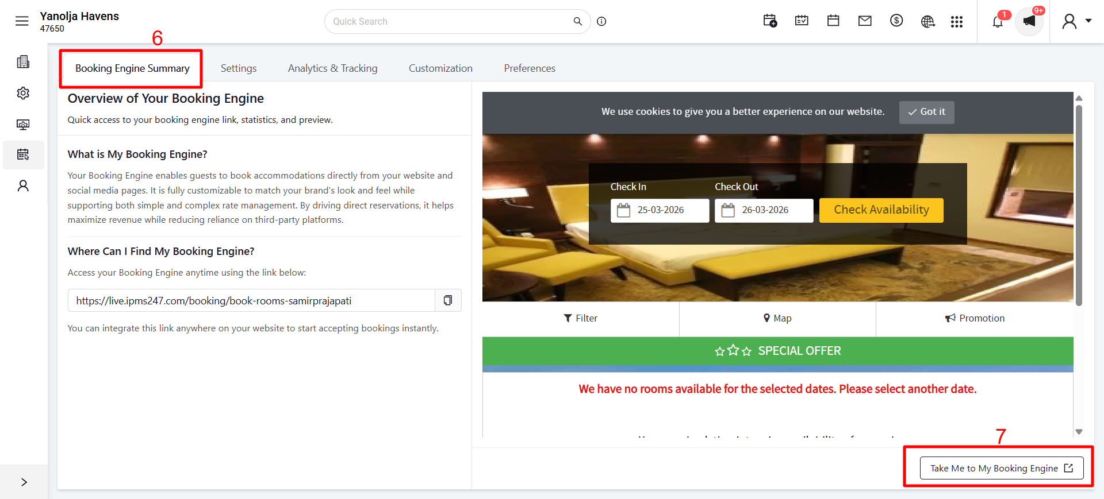This screenshot has width=1104, height=499.
Task: Open the Promotion option in preview
Action: [975, 318]
